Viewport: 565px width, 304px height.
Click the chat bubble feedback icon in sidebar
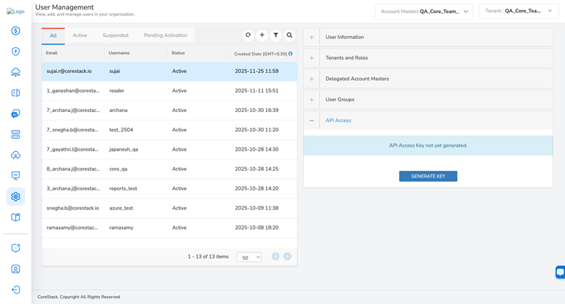coord(16,248)
